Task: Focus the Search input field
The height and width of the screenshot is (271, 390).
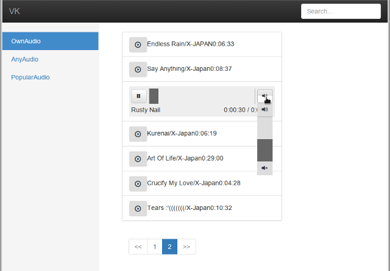Action: coord(341,11)
